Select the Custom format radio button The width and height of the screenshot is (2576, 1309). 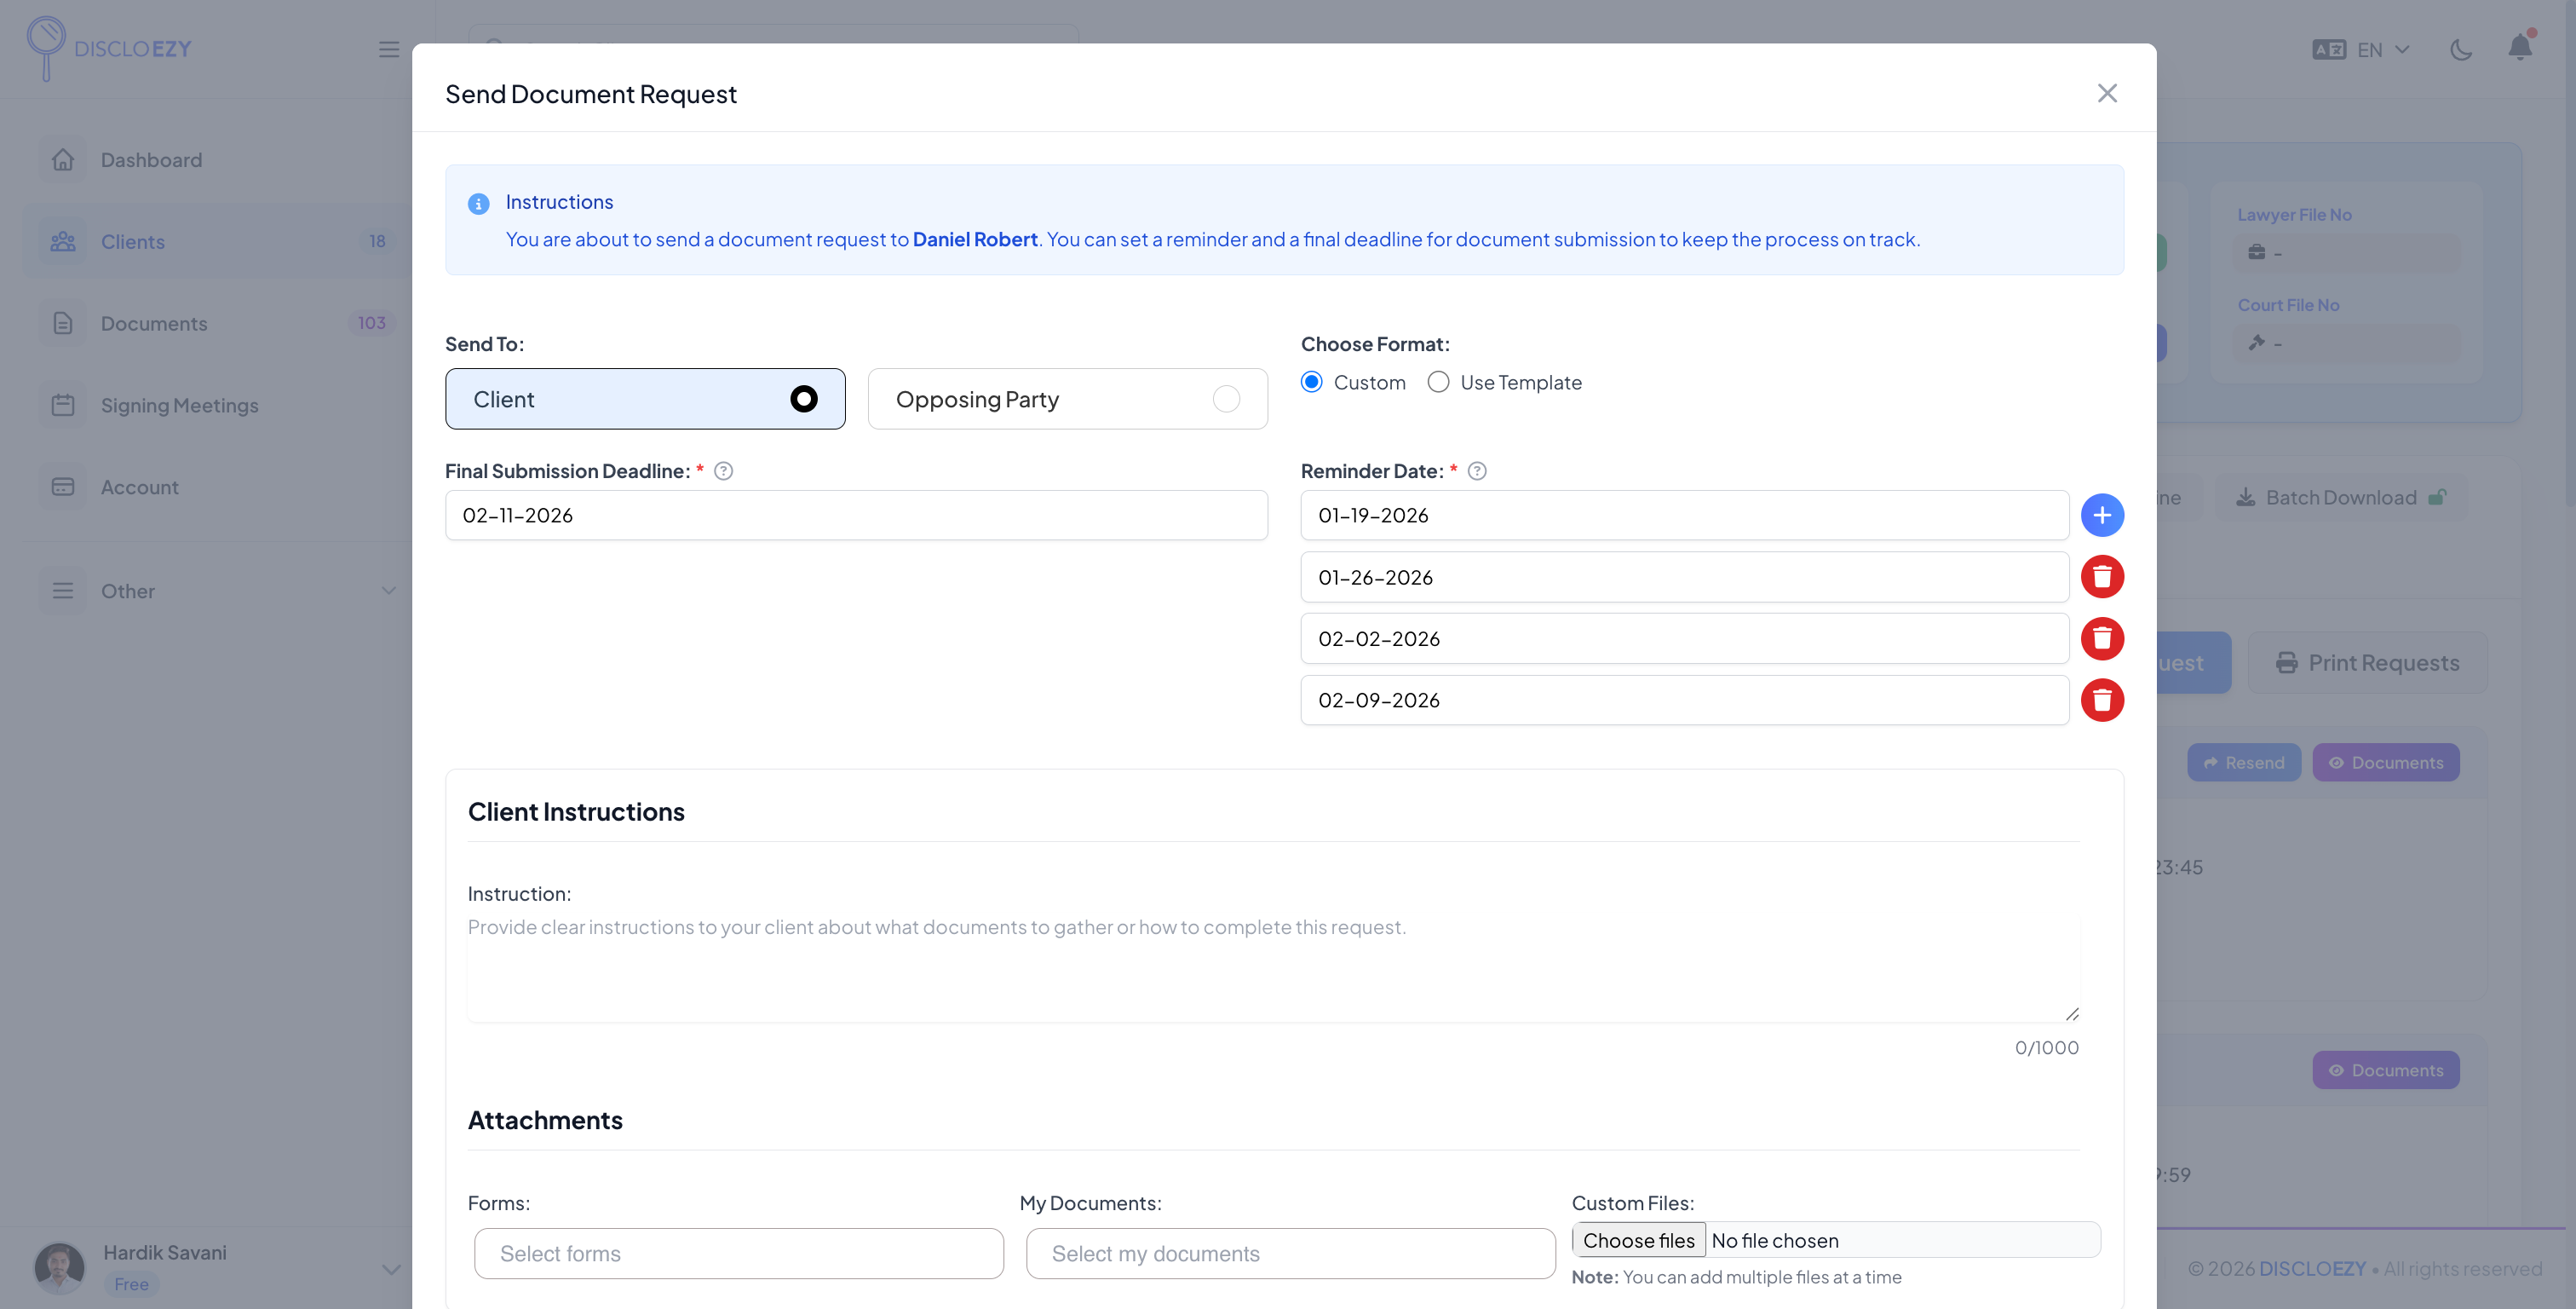(1312, 383)
